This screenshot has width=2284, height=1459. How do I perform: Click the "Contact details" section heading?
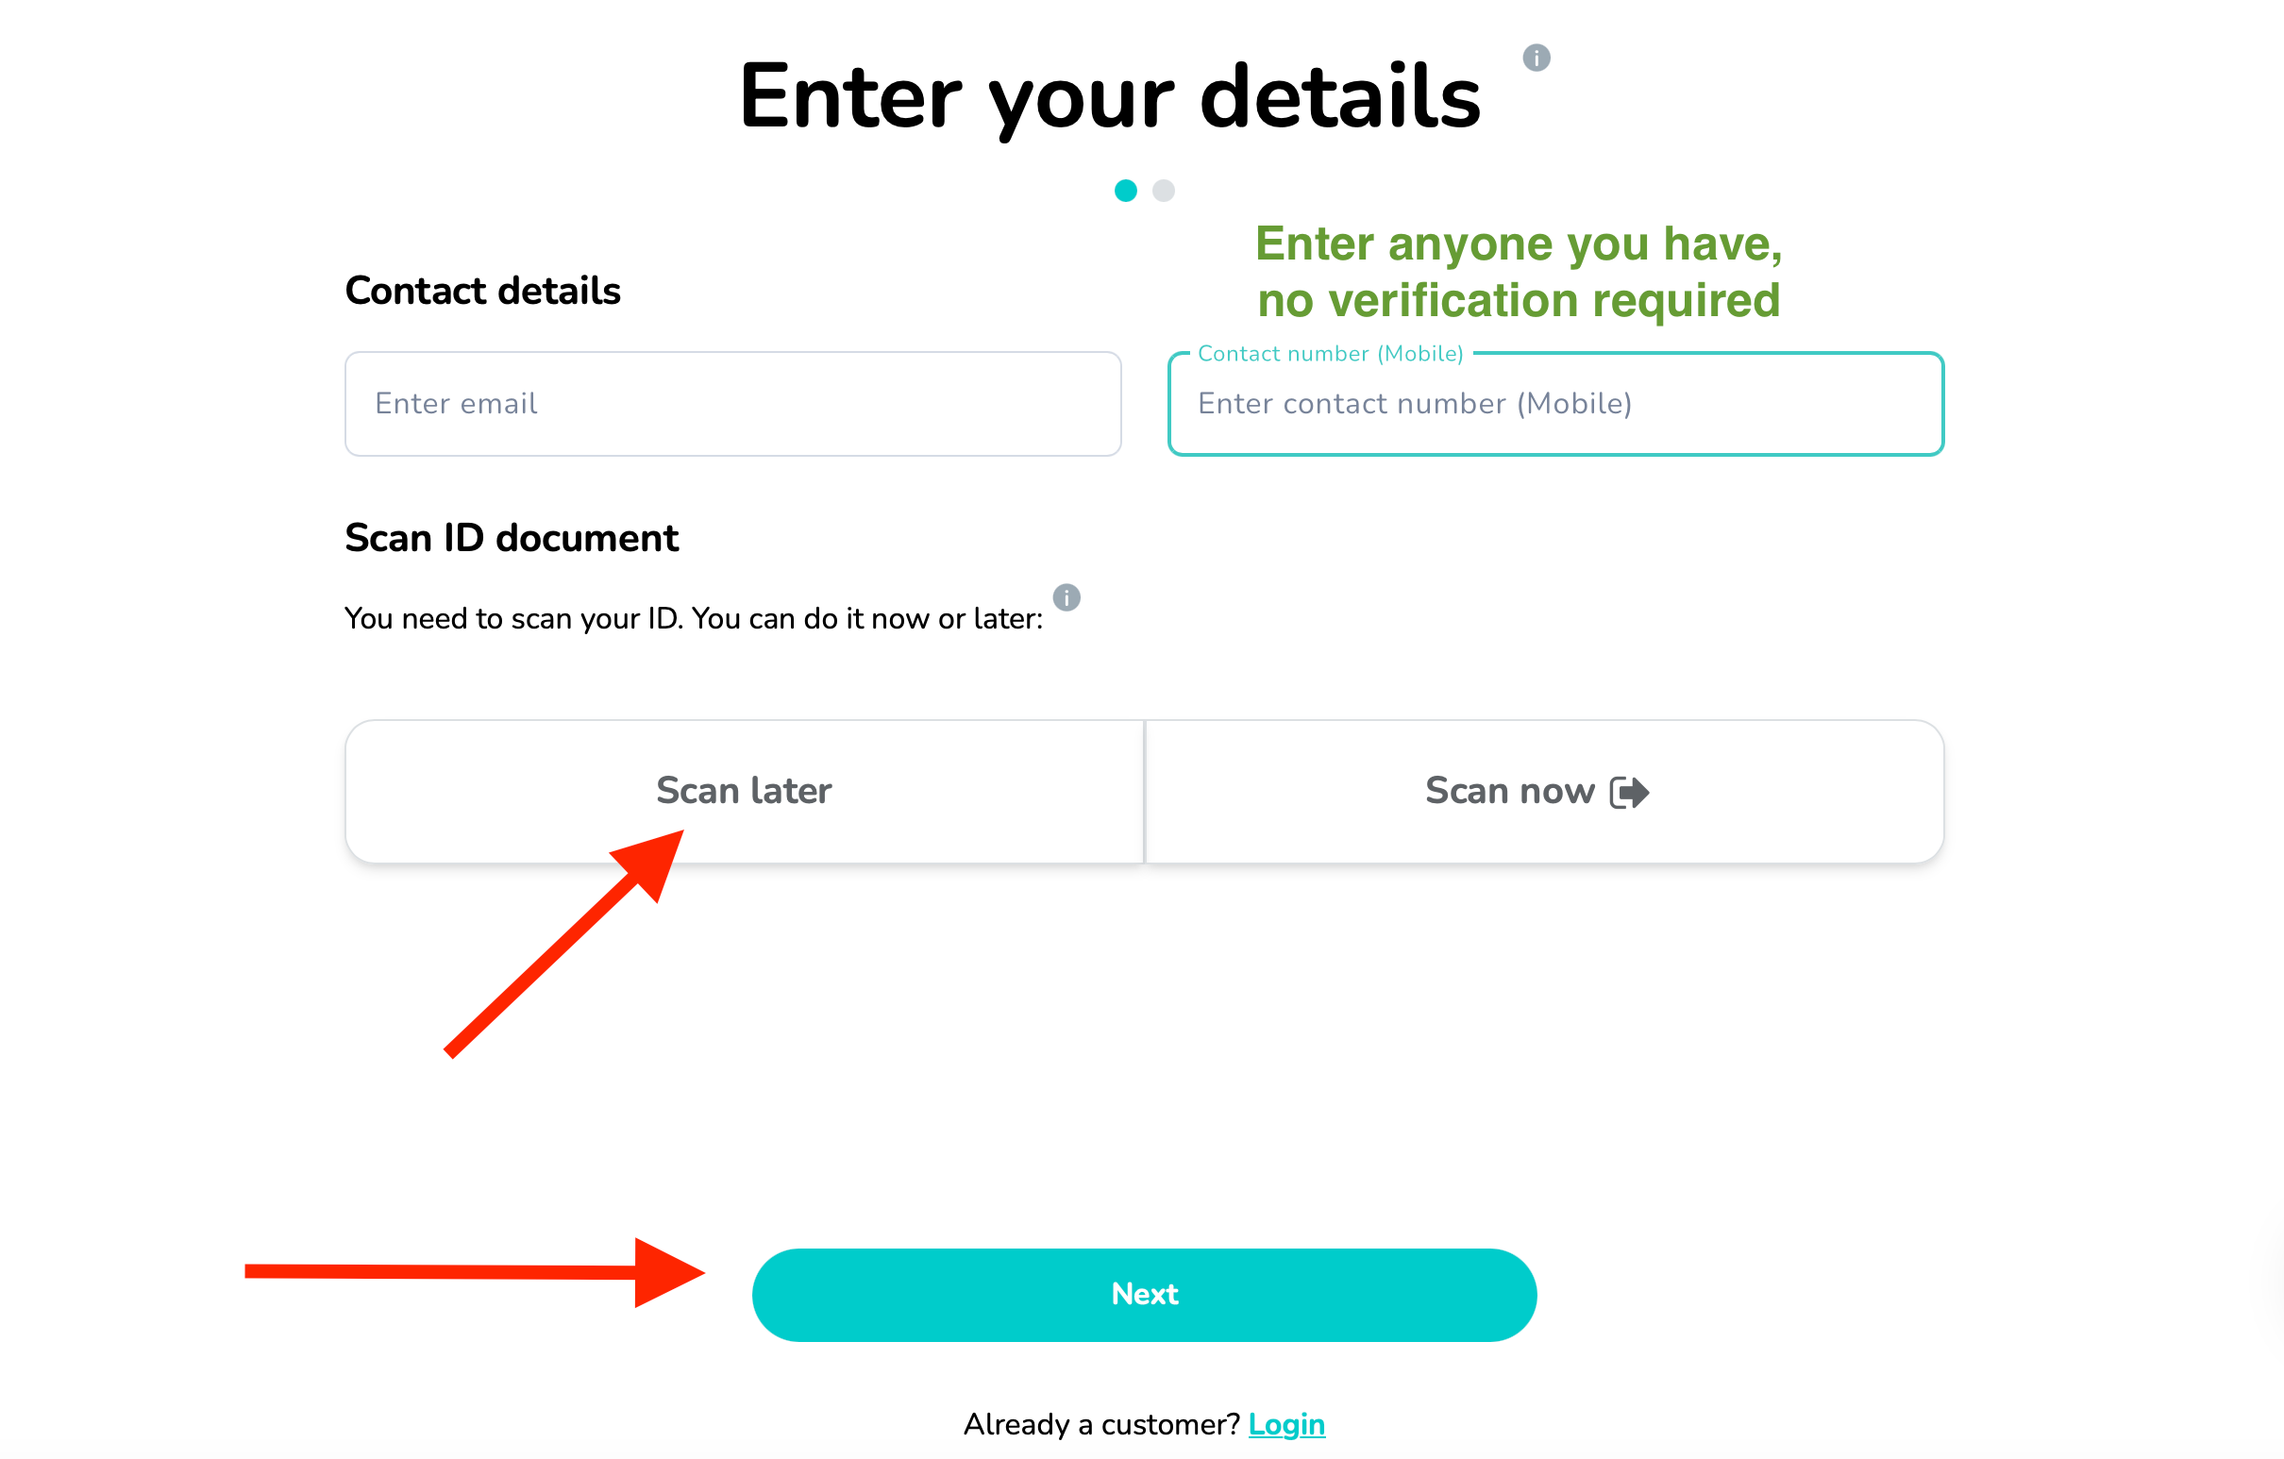pos(482,292)
